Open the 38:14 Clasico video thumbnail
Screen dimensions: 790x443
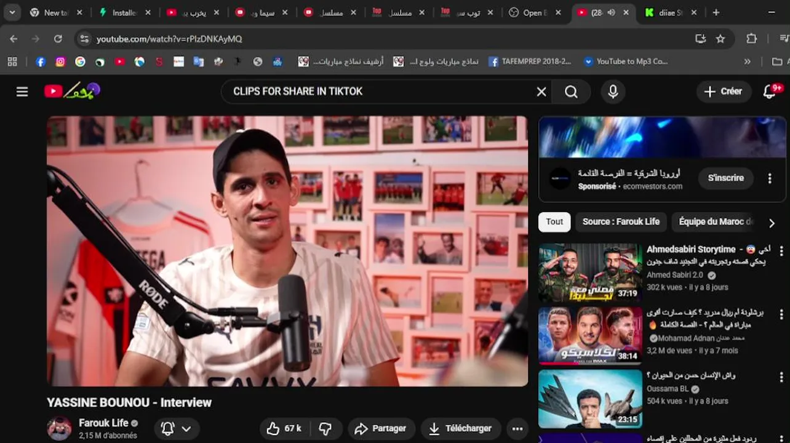click(x=590, y=336)
